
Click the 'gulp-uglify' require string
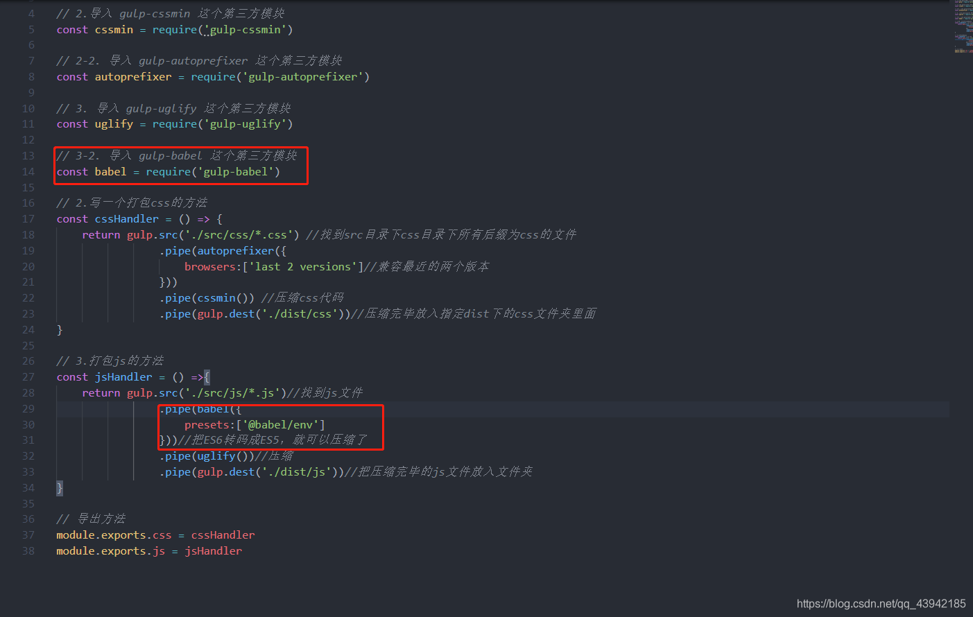pyautogui.click(x=246, y=124)
